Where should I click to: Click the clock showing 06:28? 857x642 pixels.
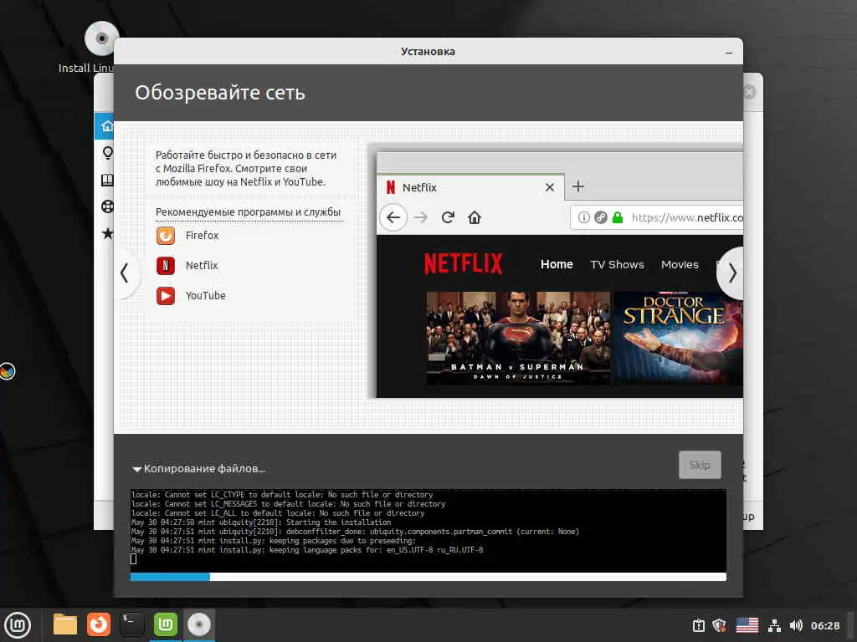tap(825, 625)
